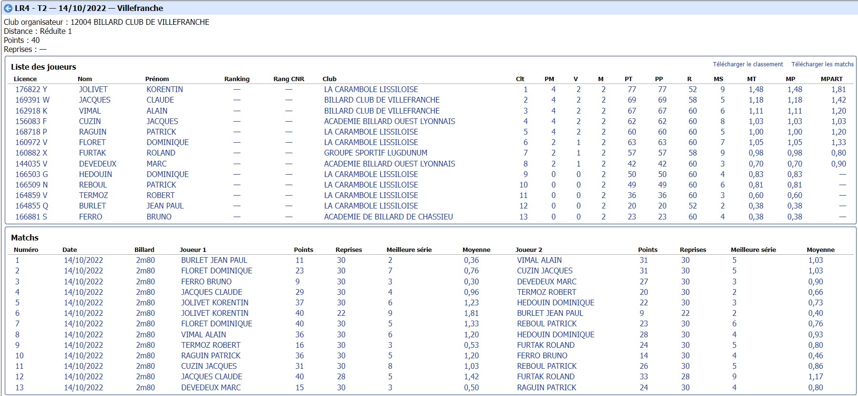Viewport: 858px width, 396px height.
Task: Click VIMAL ALAIN as Joueur 2 in match 1
Action: pyautogui.click(x=539, y=260)
